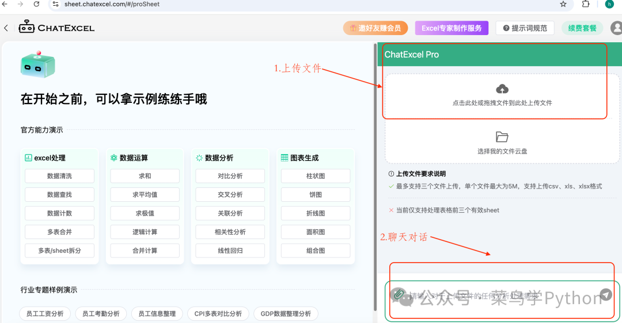This screenshot has height=323, width=622.
Task: Generate a 饼图 example
Action: pos(316,195)
